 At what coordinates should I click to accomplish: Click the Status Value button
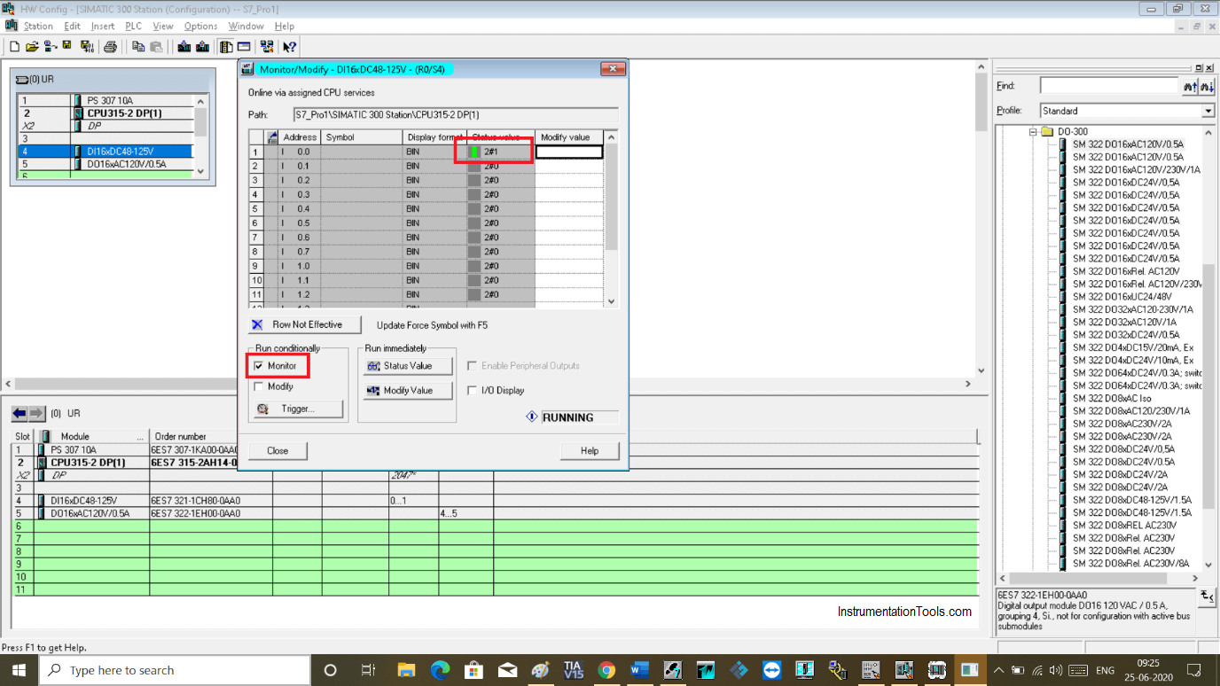pyautogui.click(x=408, y=366)
